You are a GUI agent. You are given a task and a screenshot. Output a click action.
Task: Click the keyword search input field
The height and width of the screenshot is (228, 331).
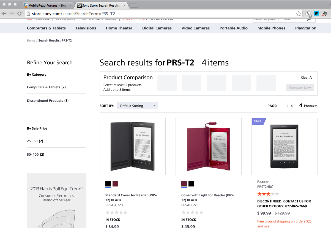pos(277,19)
